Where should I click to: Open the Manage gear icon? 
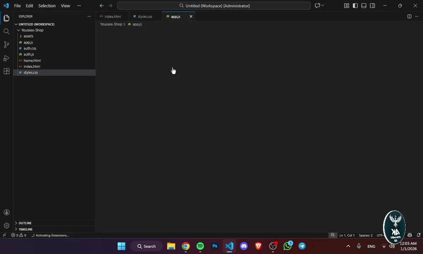click(6, 225)
